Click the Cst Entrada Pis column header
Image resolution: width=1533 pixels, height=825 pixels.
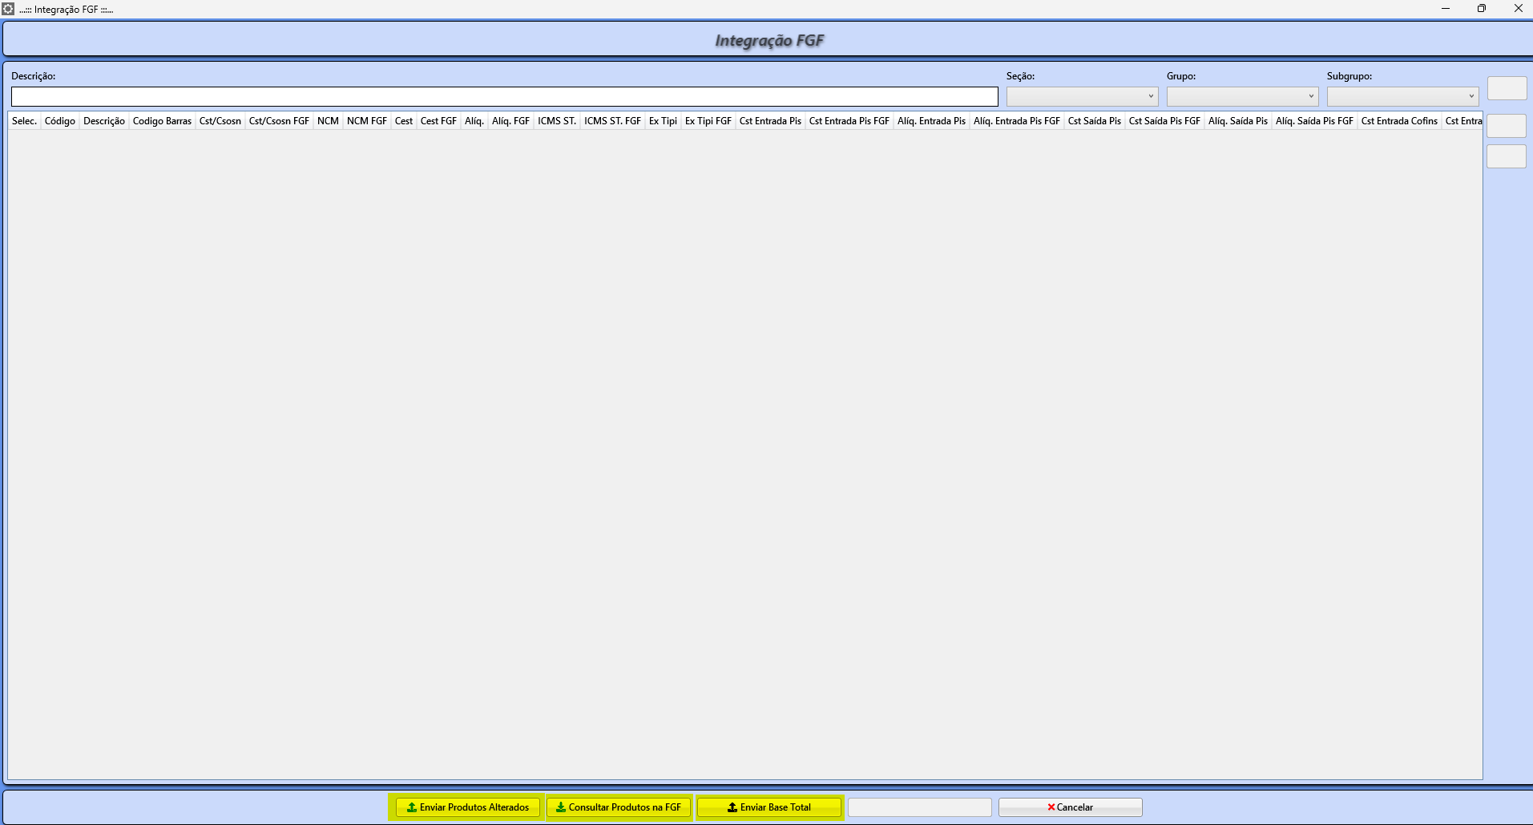tap(770, 121)
